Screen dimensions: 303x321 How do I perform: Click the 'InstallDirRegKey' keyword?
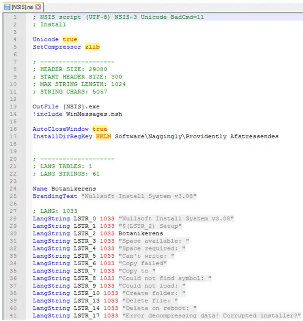pyautogui.click(x=62, y=136)
